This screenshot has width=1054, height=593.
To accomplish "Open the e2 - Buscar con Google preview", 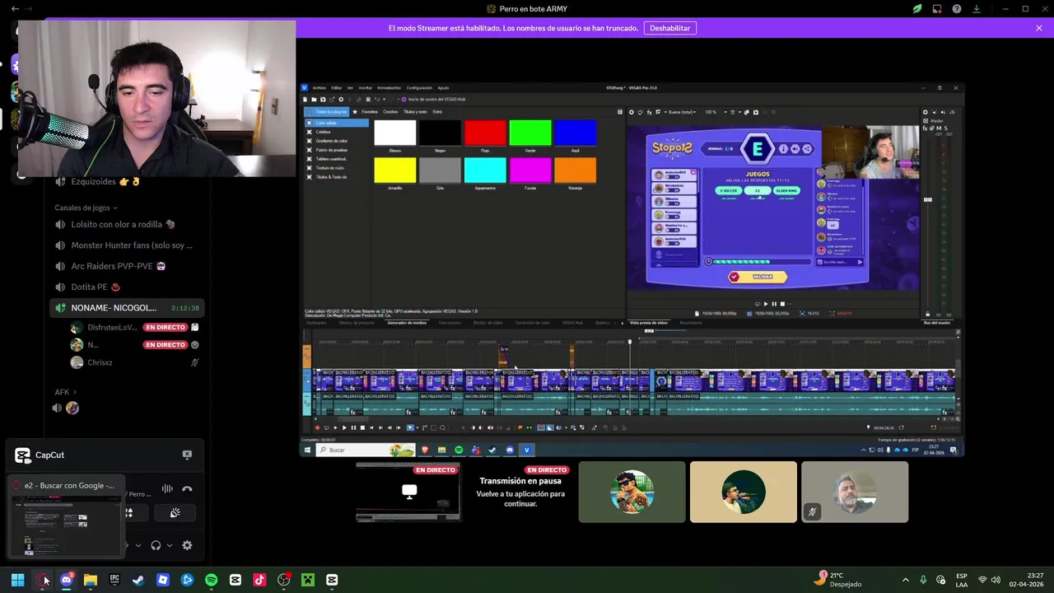I will coord(65,517).
